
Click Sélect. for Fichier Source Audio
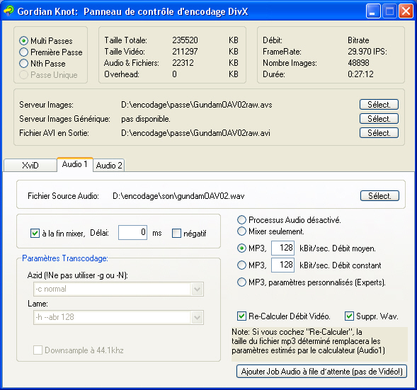coord(379,195)
